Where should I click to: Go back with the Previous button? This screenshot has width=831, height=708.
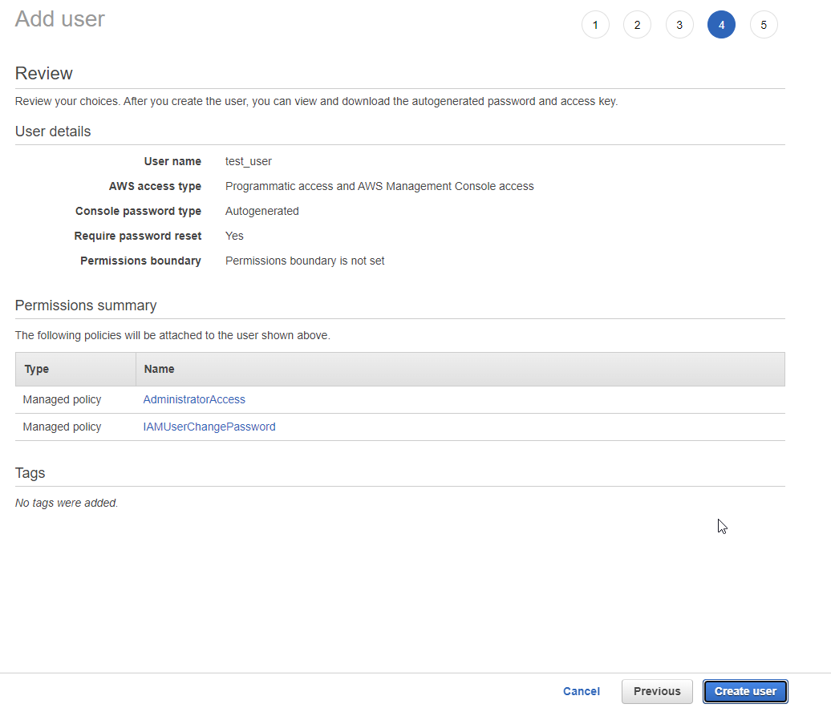[x=657, y=691]
